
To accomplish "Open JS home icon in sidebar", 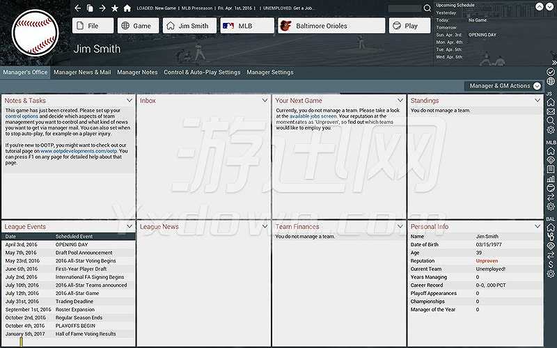I will [551, 102].
